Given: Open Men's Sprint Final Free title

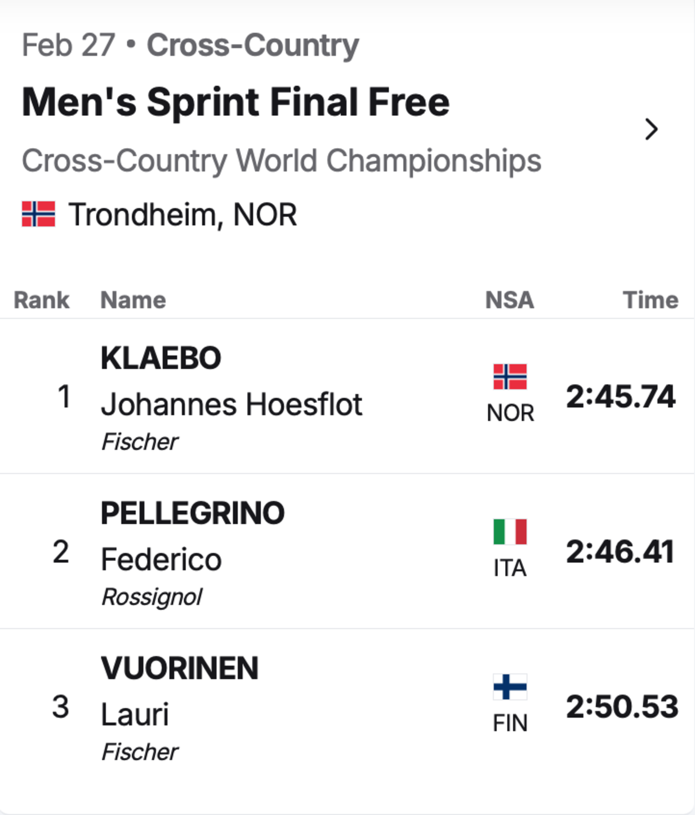Looking at the screenshot, I should point(236,102).
